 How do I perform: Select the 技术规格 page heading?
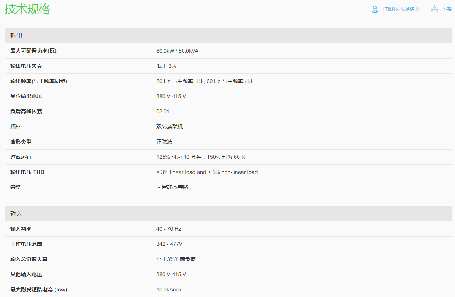(27, 9)
